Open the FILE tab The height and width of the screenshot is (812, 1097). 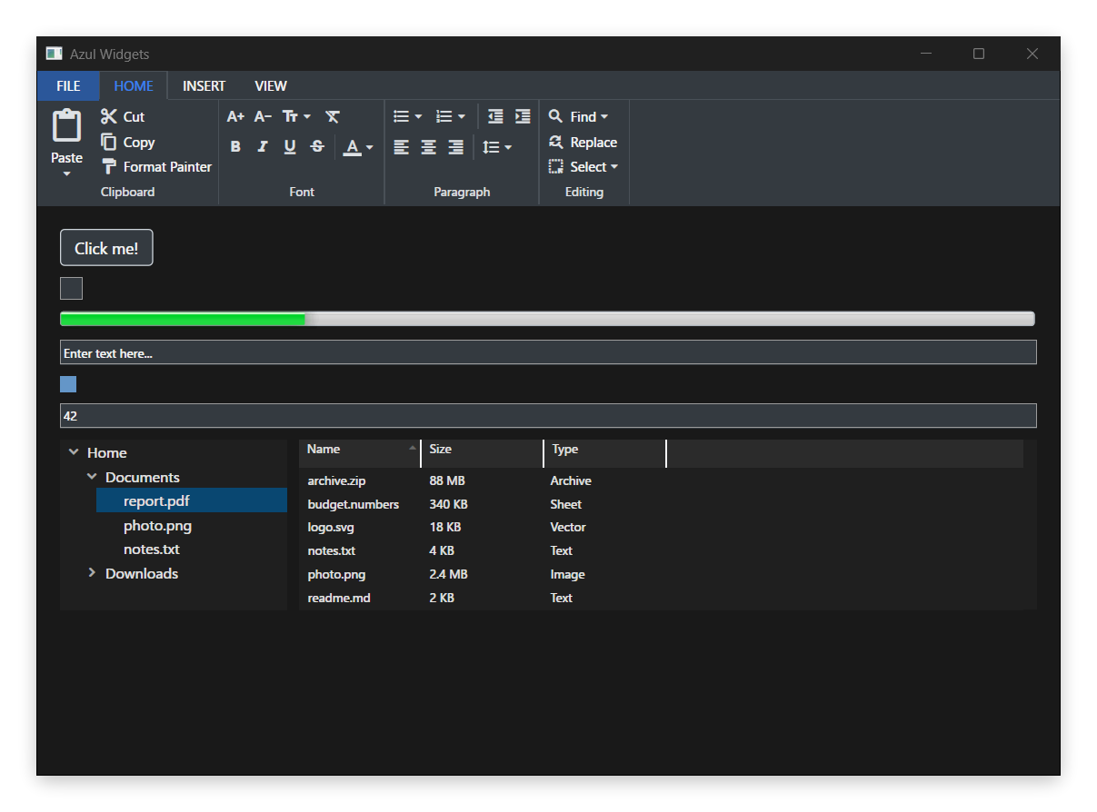coord(68,85)
